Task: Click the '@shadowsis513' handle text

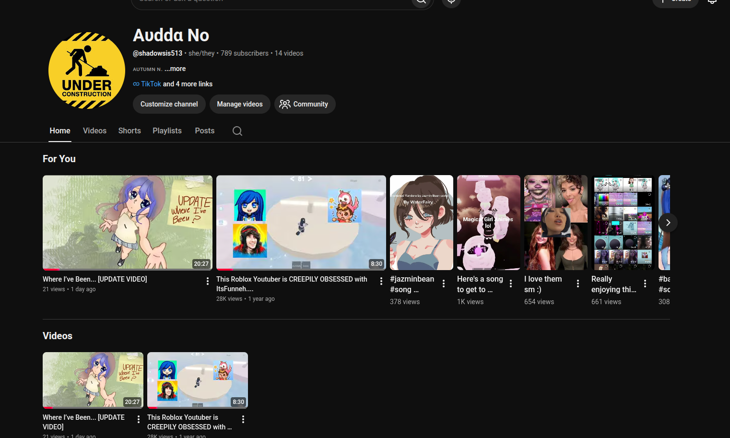Action: pyautogui.click(x=158, y=53)
